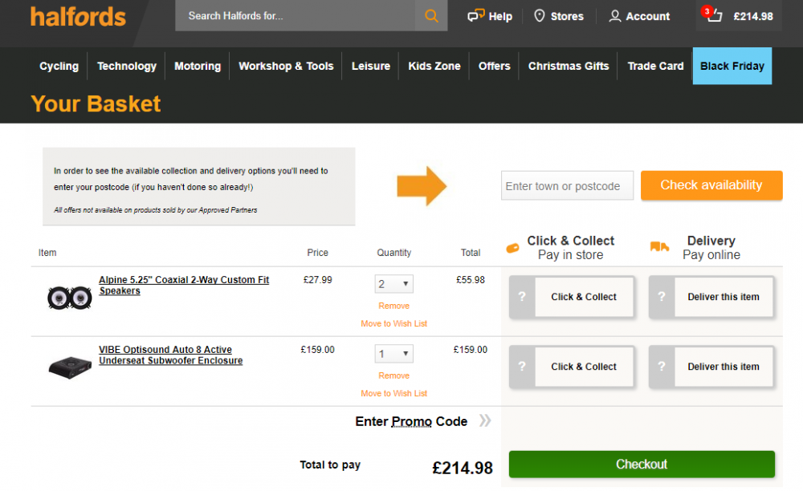Open the Motoring menu
This screenshot has height=491, width=803.
[198, 66]
